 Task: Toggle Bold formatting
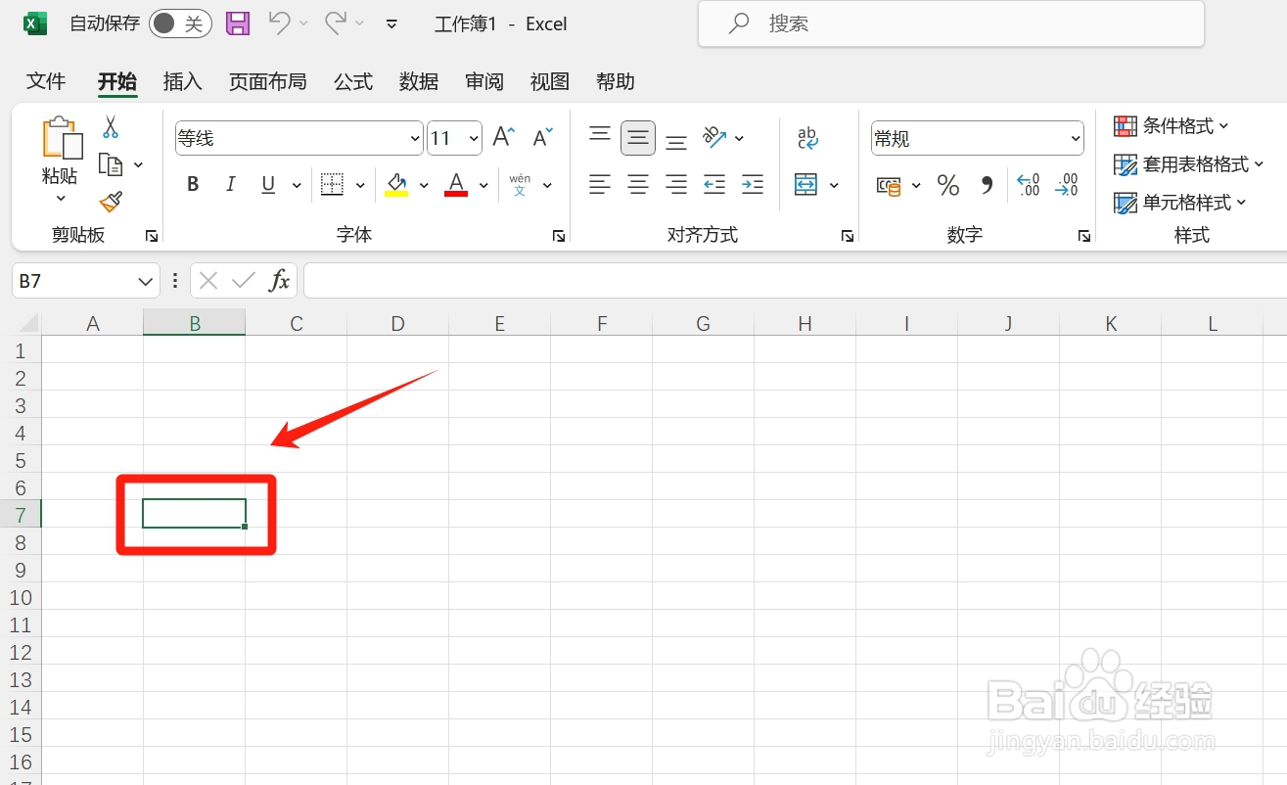click(x=193, y=184)
